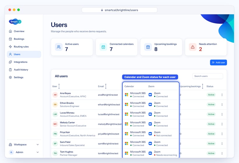Screen dimensions: 239x163
Task: Click the Needs attention count 2
Action: (x=201, y=49)
